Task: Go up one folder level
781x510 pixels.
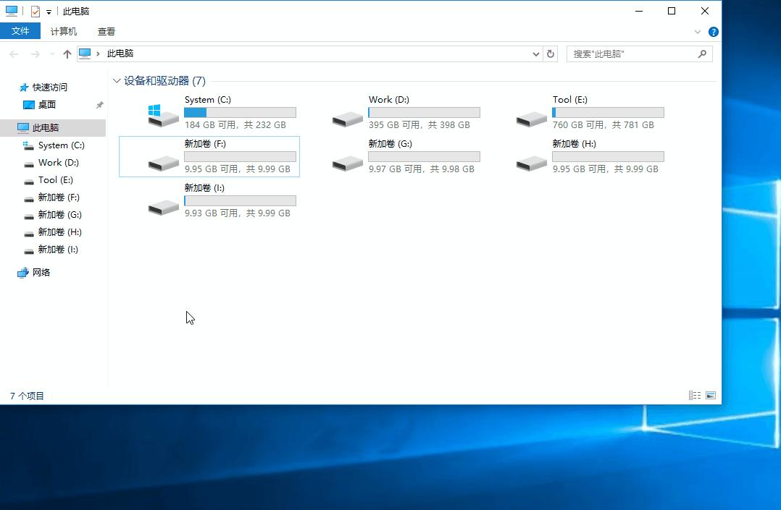Action: [x=67, y=54]
